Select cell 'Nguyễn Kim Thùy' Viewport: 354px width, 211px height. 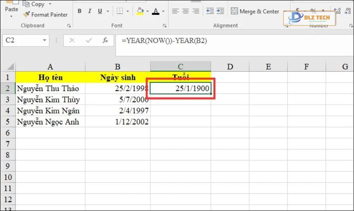(x=50, y=100)
